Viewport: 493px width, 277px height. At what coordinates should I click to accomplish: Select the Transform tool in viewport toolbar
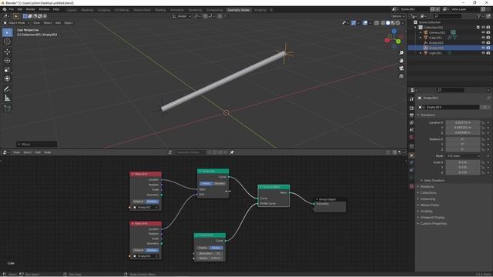7,78
